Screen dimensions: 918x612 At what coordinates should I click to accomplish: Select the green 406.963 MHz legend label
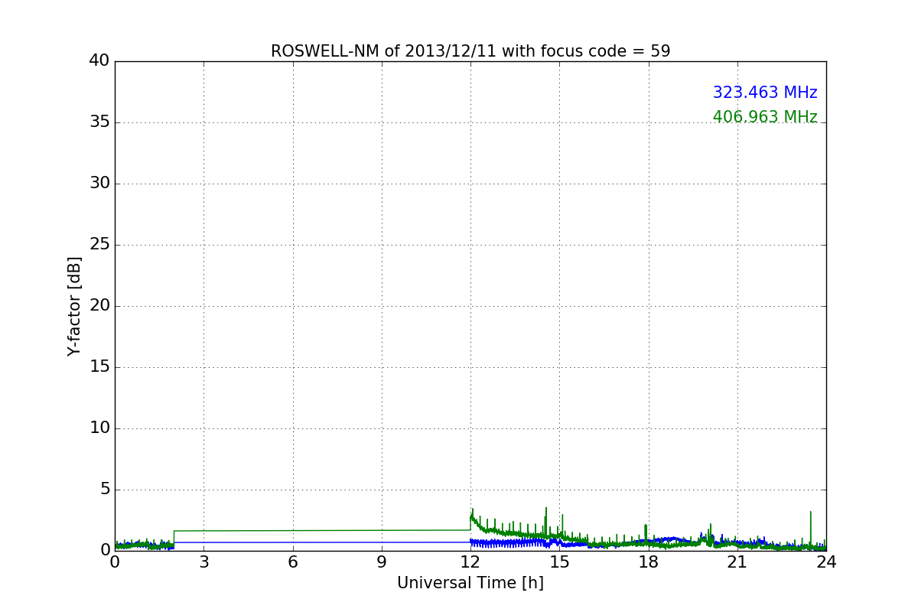pyautogui.click(x=765, y=117)
